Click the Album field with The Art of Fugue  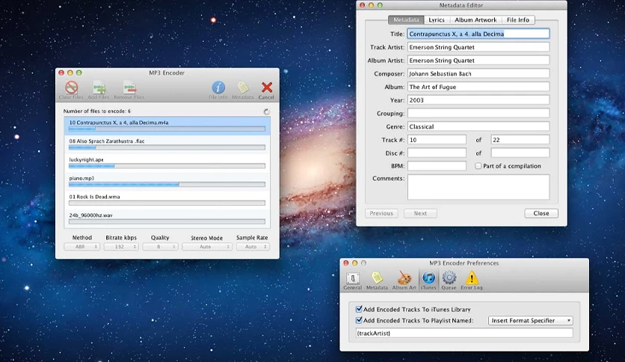[x=478, y=87]
